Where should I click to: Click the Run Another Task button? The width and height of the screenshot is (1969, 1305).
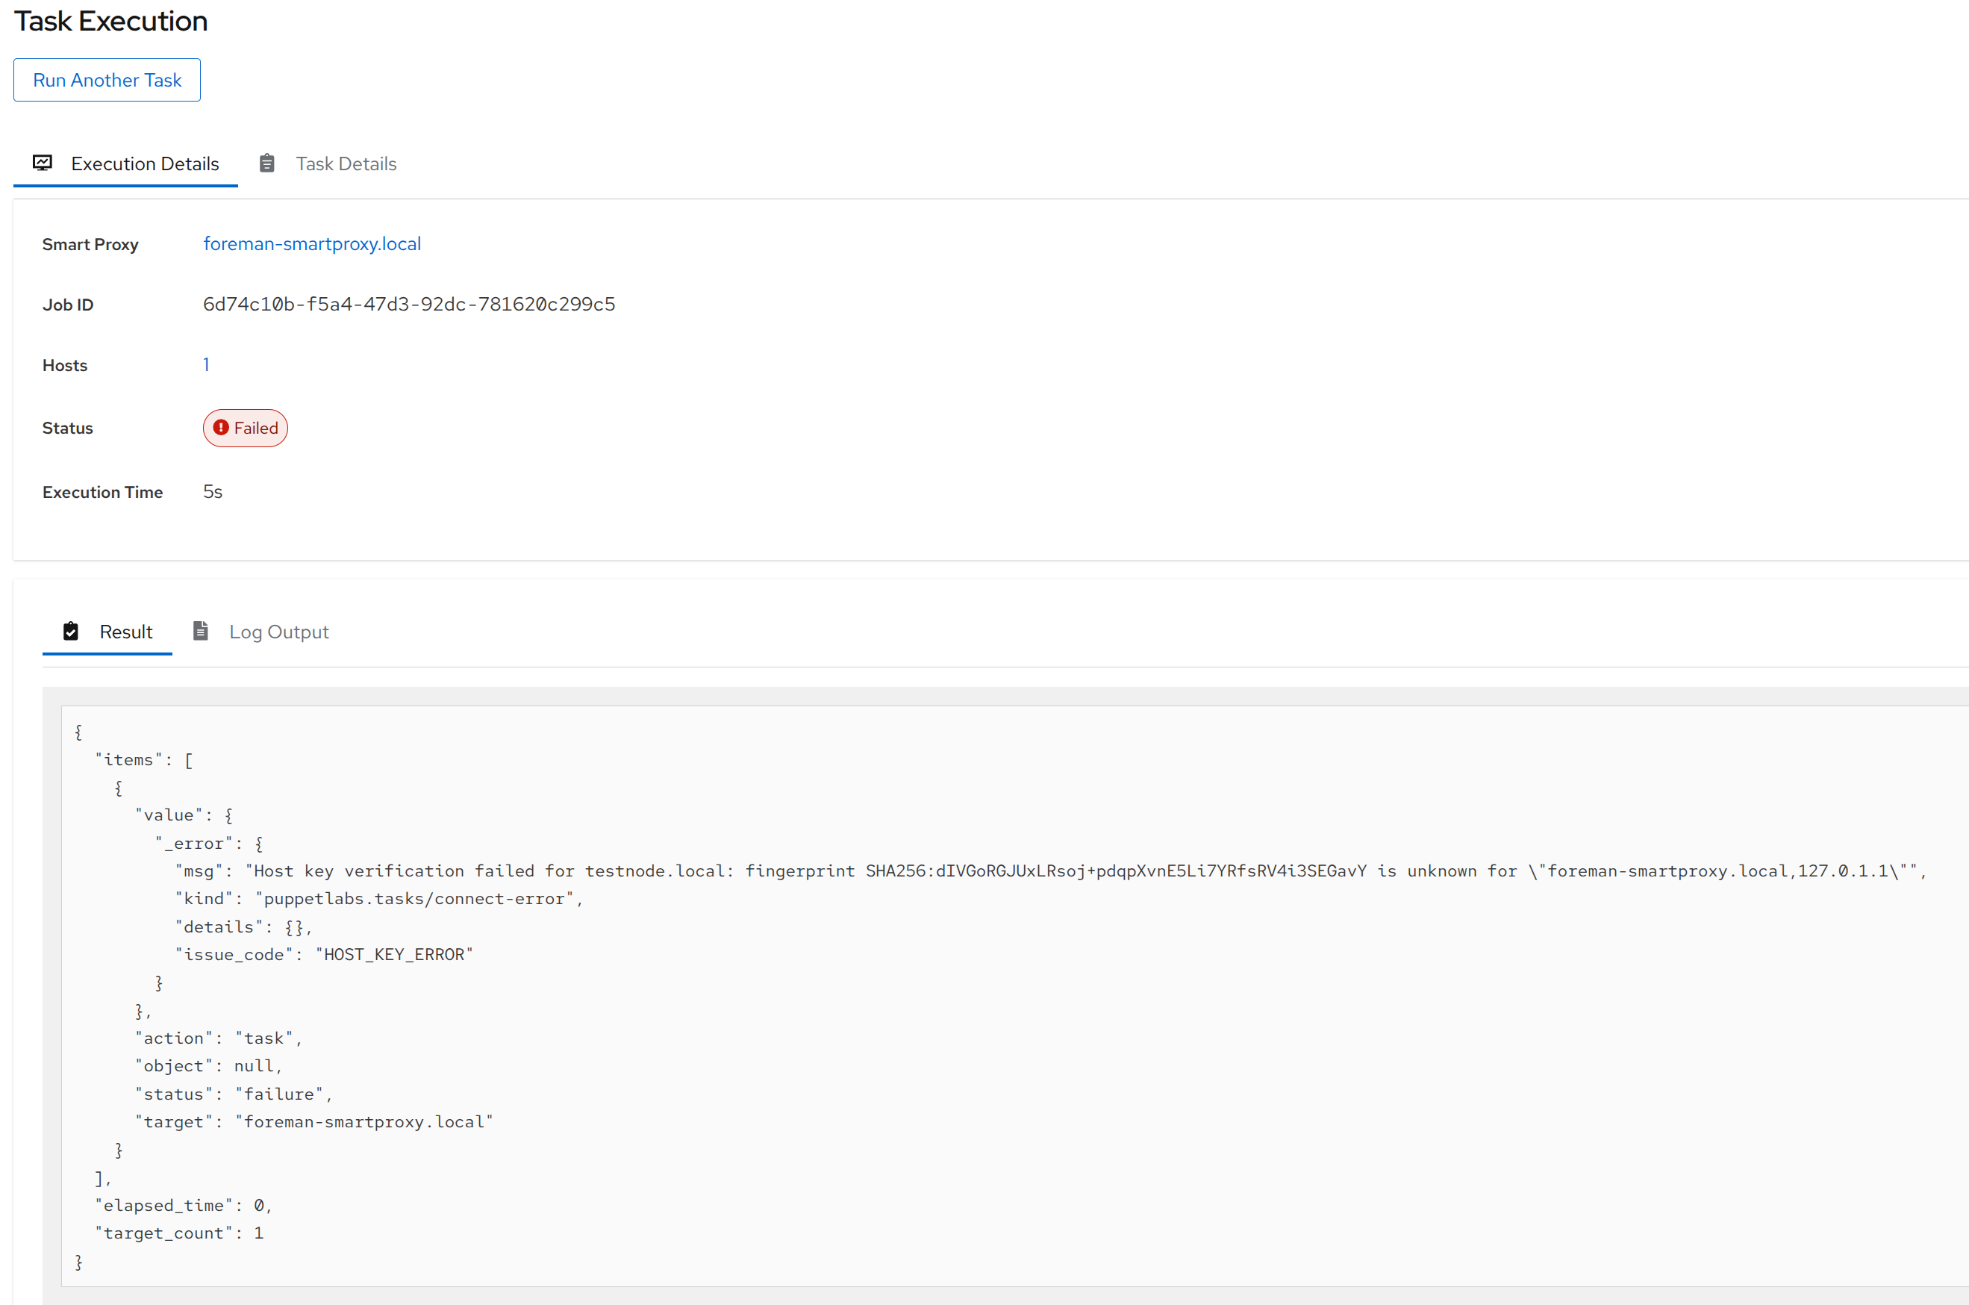(107, 79)
